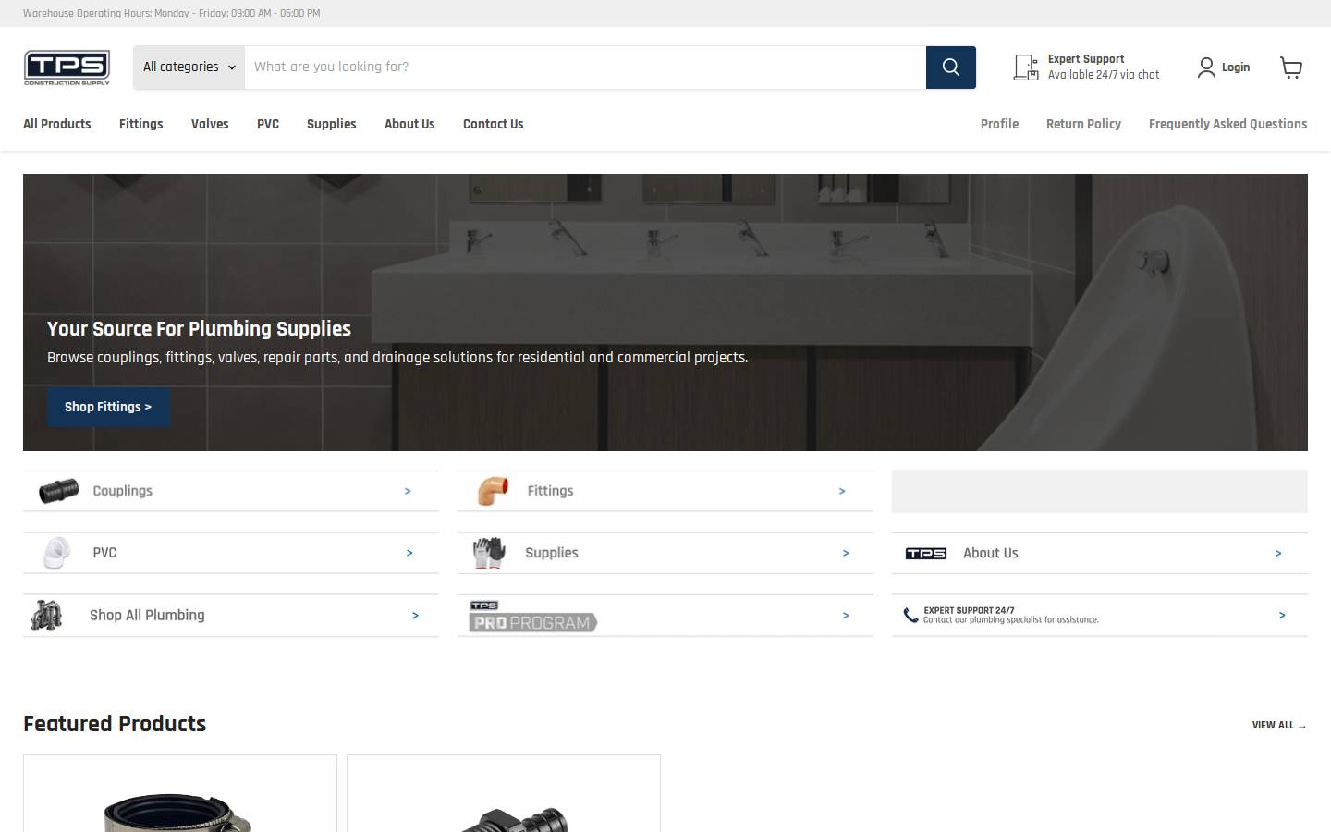Click the Supplies gloves icon

(489, 553)
